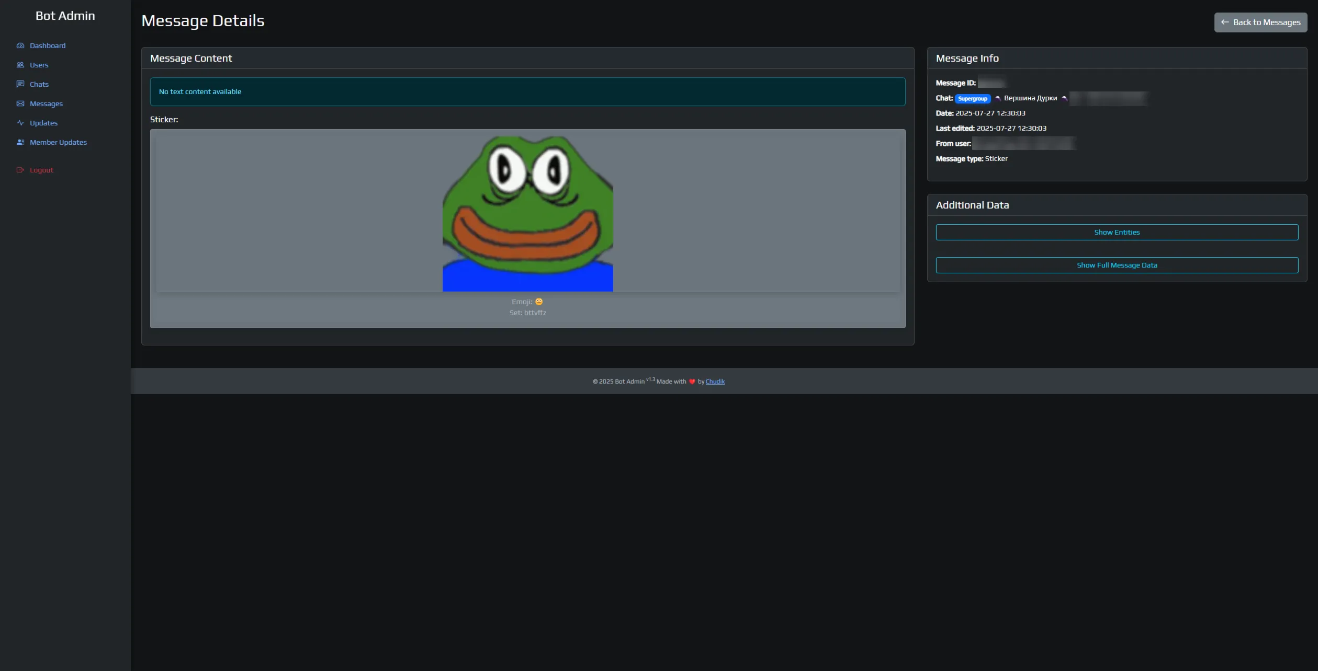1318x671 pixels.
Task: Open the Updates page
Action: pos(43,123)
